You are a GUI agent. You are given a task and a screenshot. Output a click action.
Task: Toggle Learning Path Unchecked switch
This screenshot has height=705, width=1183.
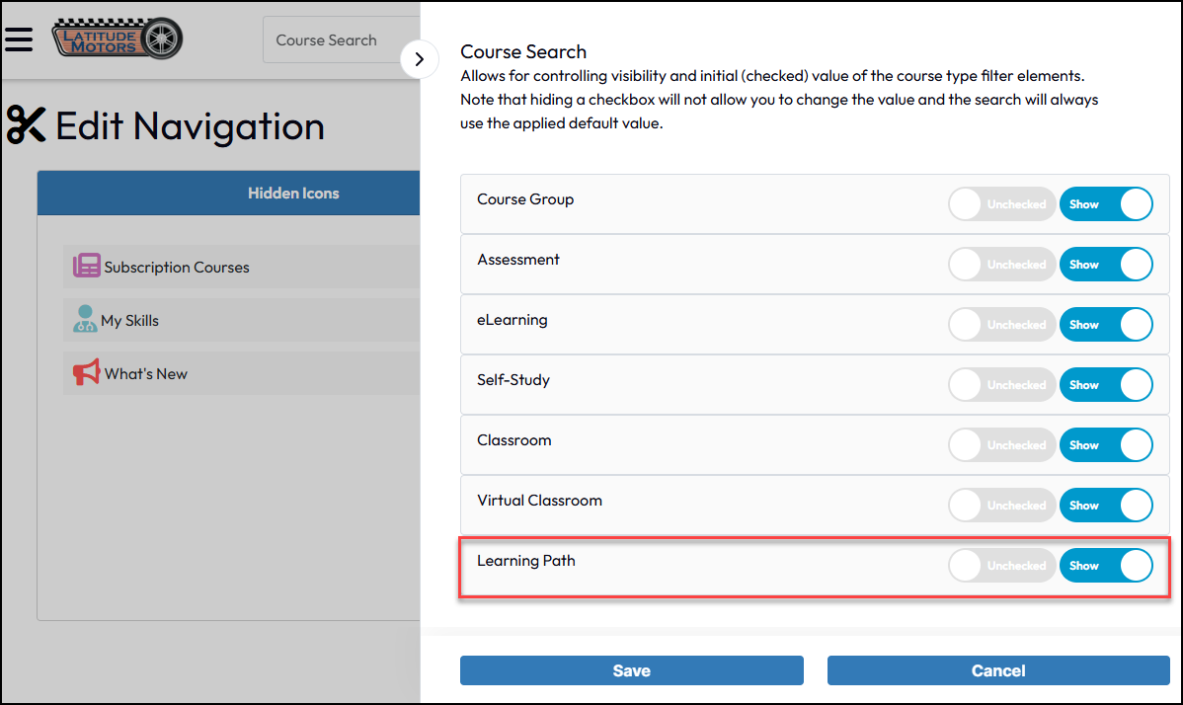click(1001, 566)
